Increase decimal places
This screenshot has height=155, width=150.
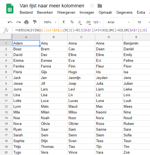point(88,22)
